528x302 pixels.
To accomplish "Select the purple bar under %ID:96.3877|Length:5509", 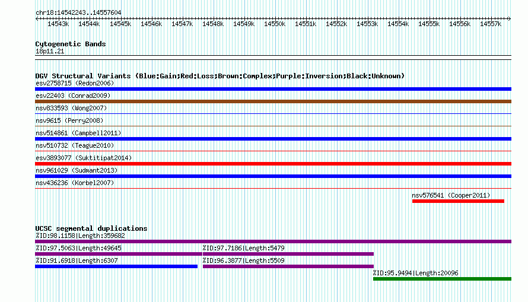I will 288,266.
